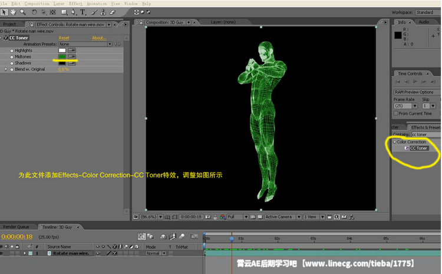This screenshot has width=442, height=274.
Task: Hide the Rotate man wire layer
Action: [1, 253]
